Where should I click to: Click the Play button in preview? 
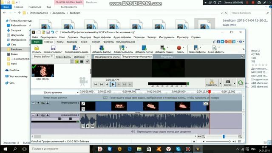tap(113, 84)
